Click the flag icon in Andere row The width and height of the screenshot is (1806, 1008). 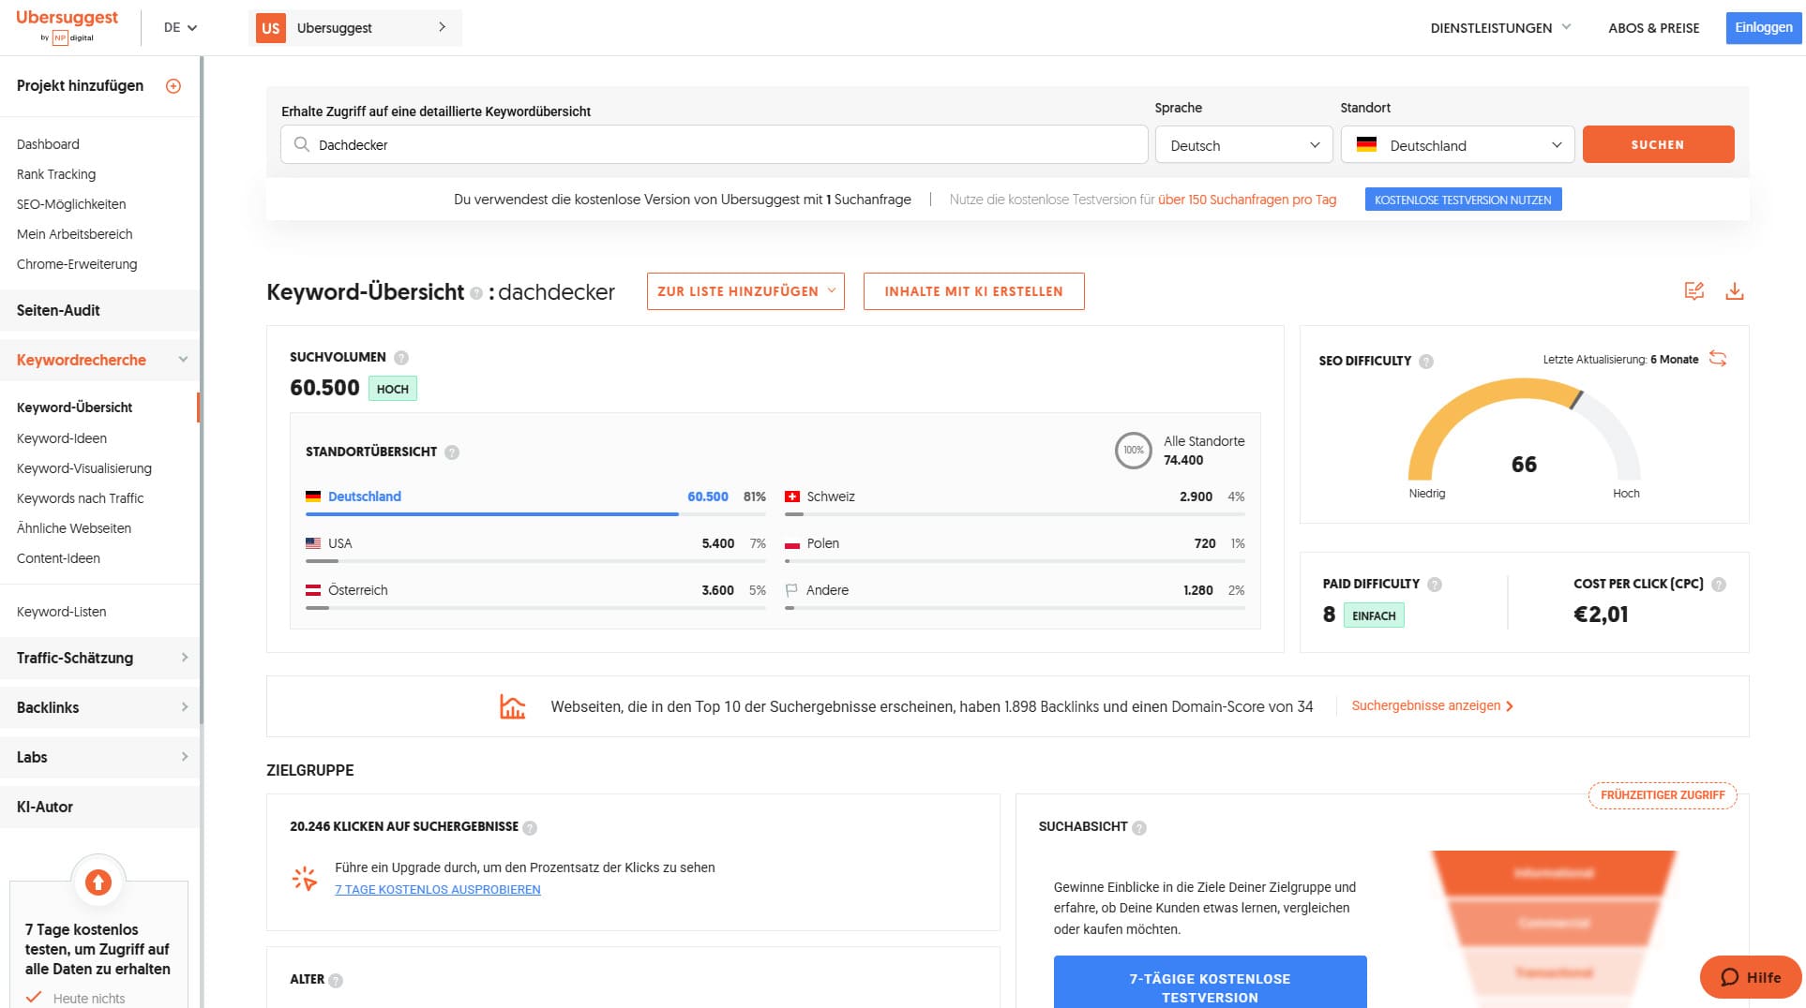(x=791, y=590)
